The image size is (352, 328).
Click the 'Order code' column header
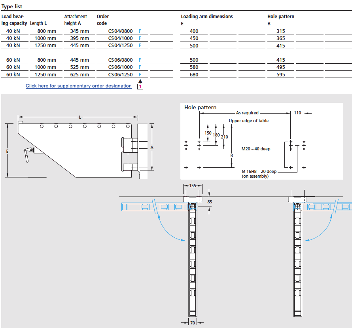click(x=103, y=20)
